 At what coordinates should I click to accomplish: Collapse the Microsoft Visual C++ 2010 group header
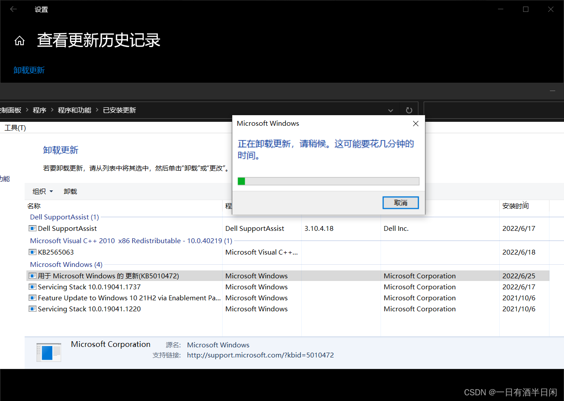[131, 241]
